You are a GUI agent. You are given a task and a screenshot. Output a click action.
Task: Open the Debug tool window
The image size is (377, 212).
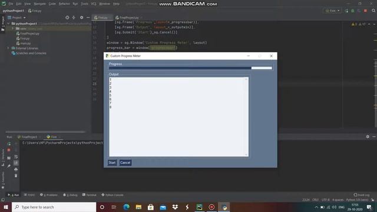tap(70, 195)
